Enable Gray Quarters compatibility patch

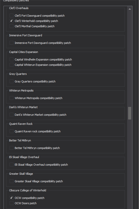pos(11,81)
